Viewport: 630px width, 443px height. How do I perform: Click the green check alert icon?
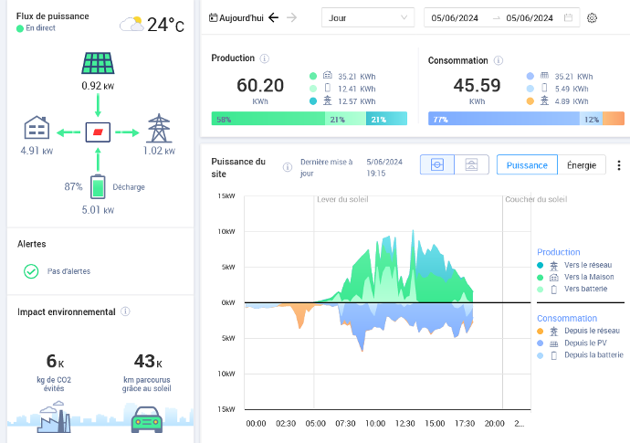31,271
